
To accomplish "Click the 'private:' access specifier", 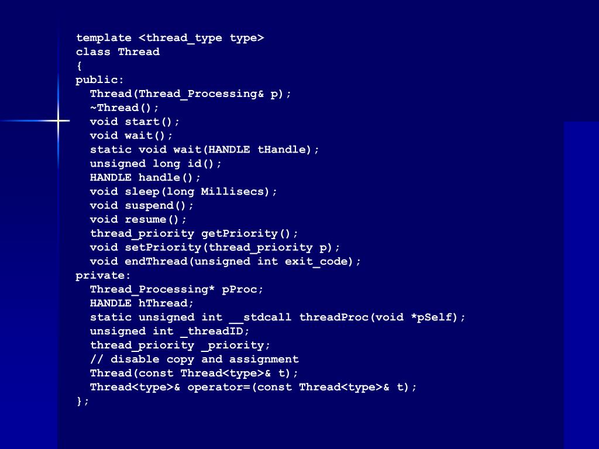I will [x=103, y=276].
